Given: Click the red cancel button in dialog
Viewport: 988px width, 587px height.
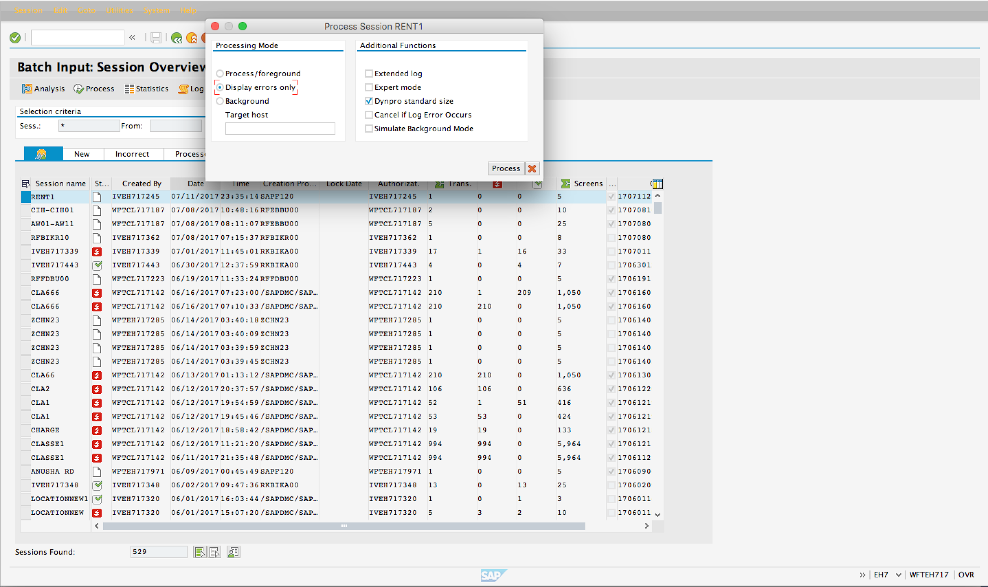Looking at the screenshot, I should (532, 168).
